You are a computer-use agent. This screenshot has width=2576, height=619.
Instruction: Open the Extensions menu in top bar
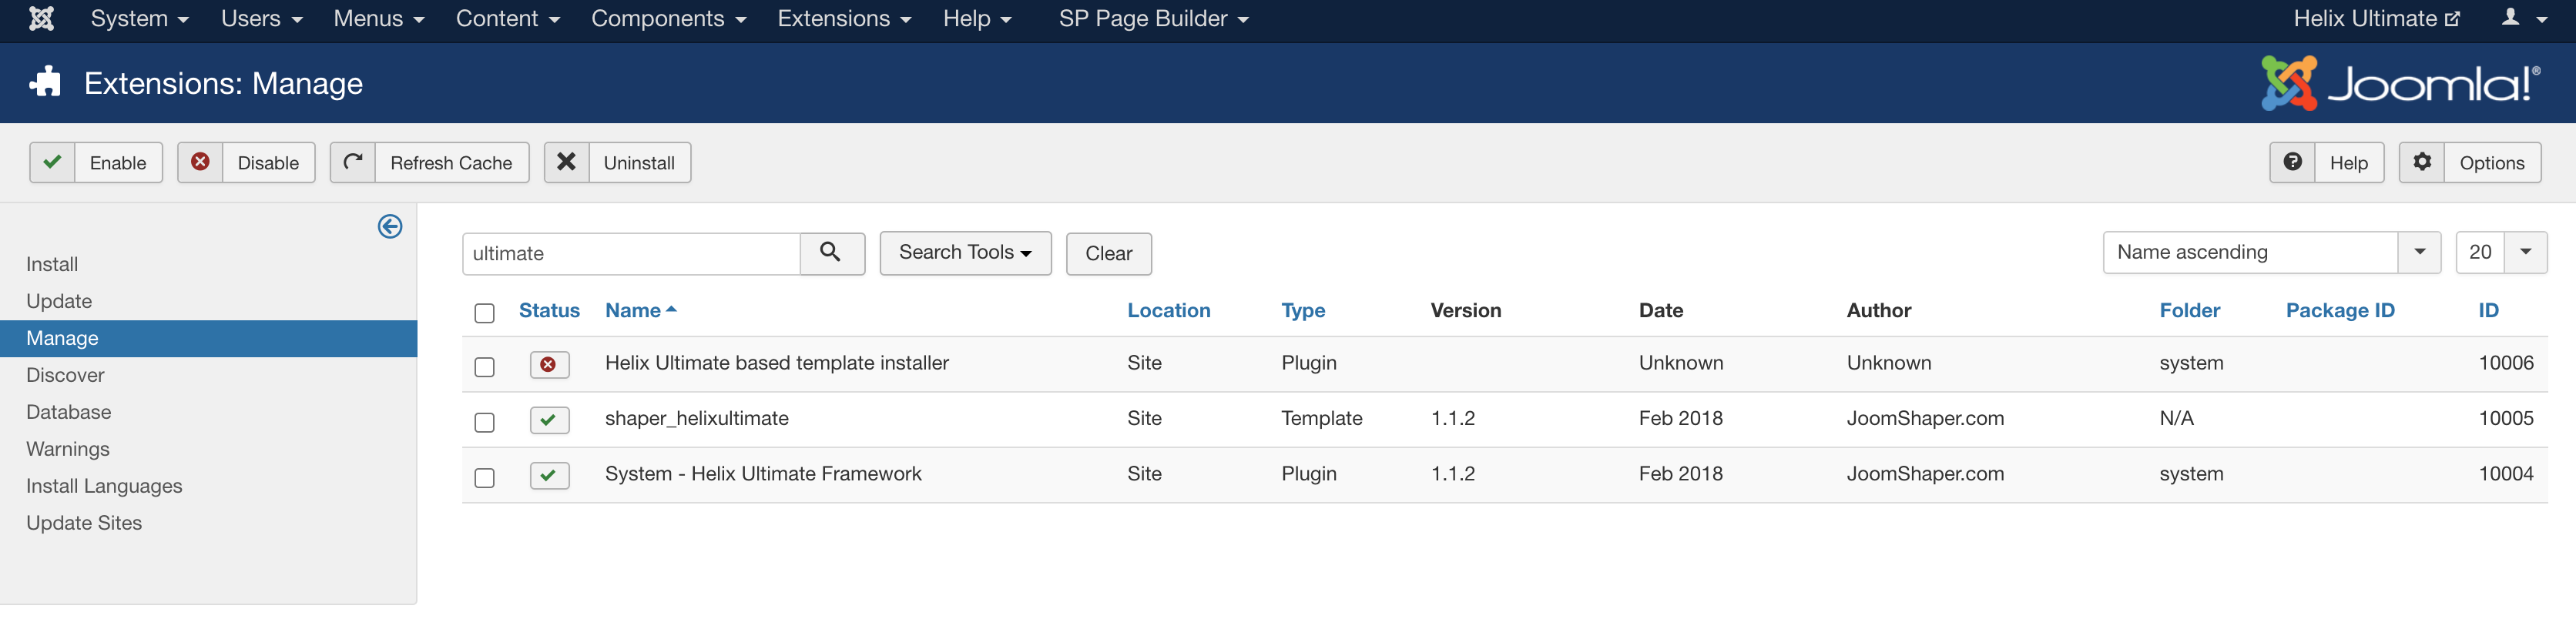pos(843,19)
